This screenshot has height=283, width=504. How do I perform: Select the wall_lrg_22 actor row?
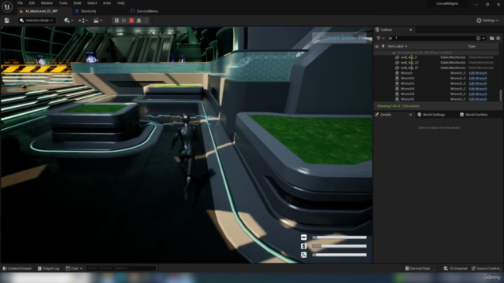(436, 63)
